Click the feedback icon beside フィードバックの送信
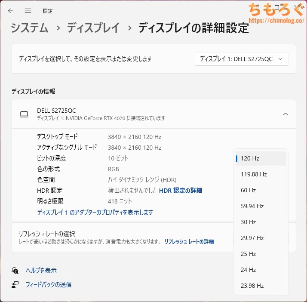307x302 pixels. pyautogui.click(x=15, y=285)
